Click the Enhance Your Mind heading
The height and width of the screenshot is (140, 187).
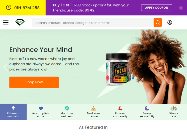(41, 50)
